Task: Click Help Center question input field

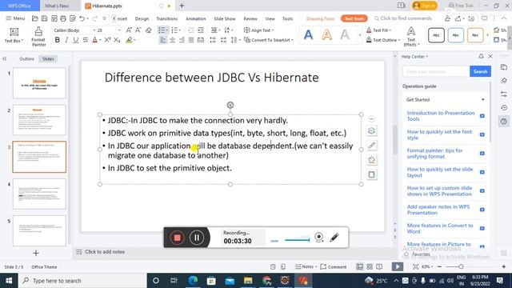Action: pyautogui.click(x=436, y=71)
